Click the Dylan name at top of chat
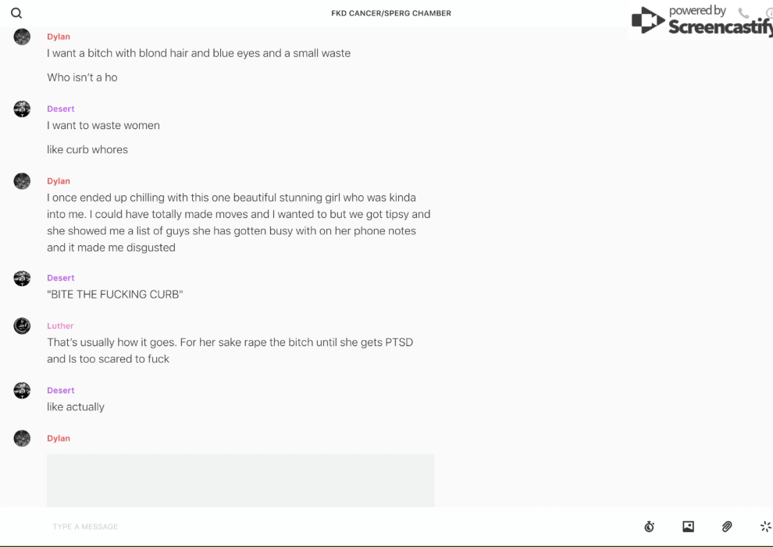 [59, 37]
